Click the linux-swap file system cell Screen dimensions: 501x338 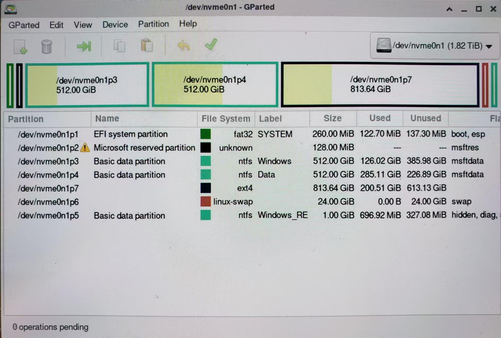tap(233, 202)
